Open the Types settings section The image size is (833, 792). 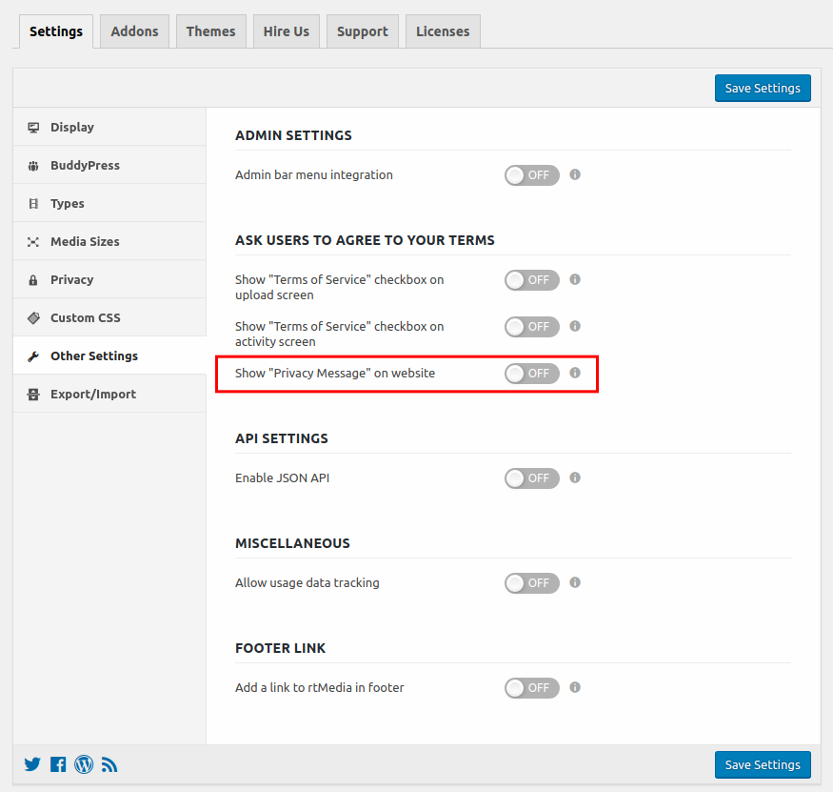coord(34,202)
